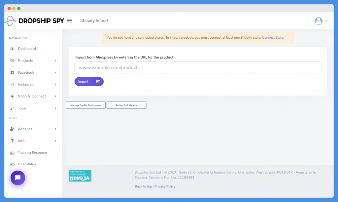Image resolution: width=338 pixels, height=202 pixels.
Task: Open the Privacy Policy link
Action: coord(165,186)
